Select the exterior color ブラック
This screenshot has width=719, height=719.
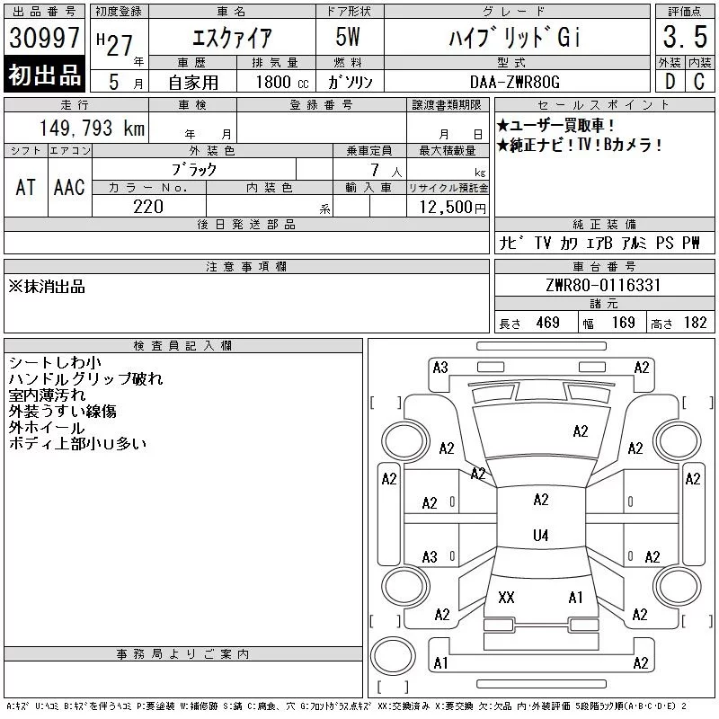(x=194, y=170)
